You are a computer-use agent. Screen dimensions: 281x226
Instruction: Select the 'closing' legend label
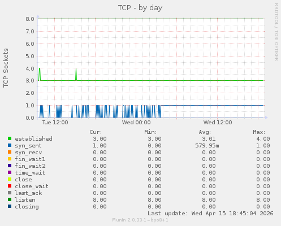tap(27, 207)
